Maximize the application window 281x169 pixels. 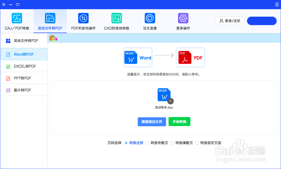click(17, 4)
